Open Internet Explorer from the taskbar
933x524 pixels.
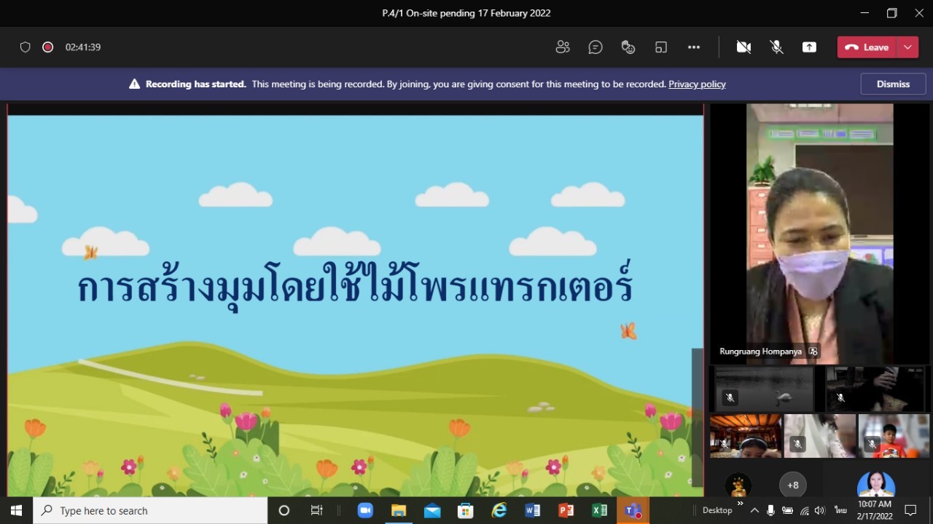(x=499, y=510)
